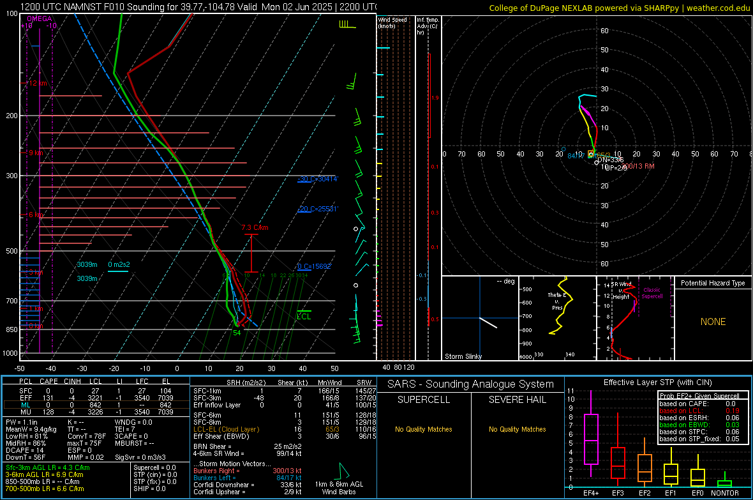Click the Supercell = 0.0 composite value
The height and width of the screenshot is (500, 753).
pyautogui.click(x=154, y=467)
